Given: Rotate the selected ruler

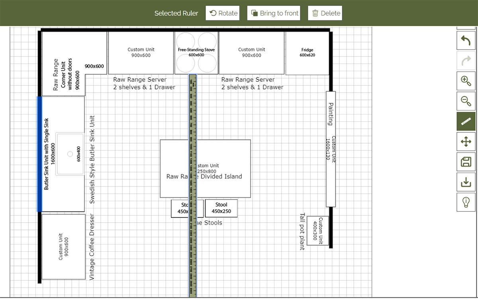Looking at the screenshot, I should (223, 13).
